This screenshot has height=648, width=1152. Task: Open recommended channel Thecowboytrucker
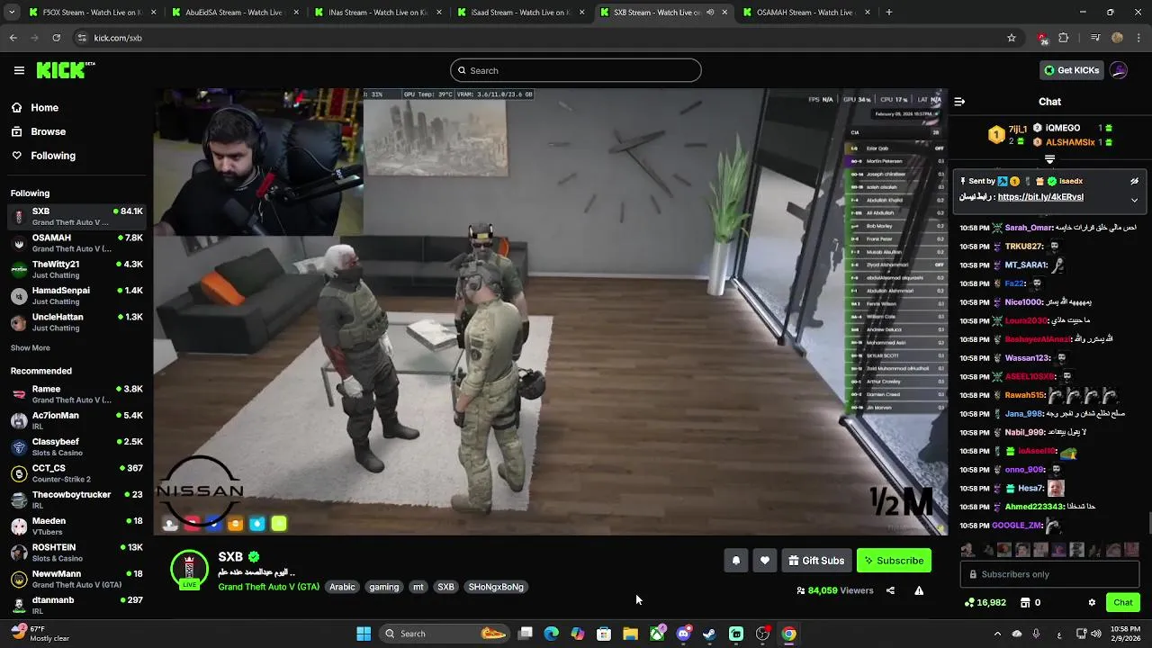[76, 499]
